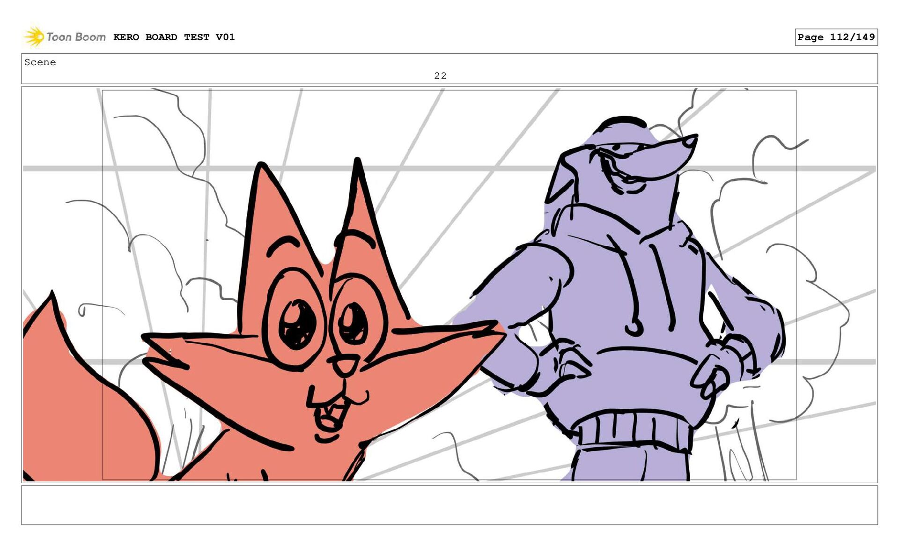This screenshot has width=899, height=546.
Task: Click the fox's small triangular nose
Action: [346, 366]
